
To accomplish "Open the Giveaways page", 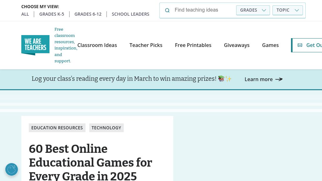I will coord(236,45).
